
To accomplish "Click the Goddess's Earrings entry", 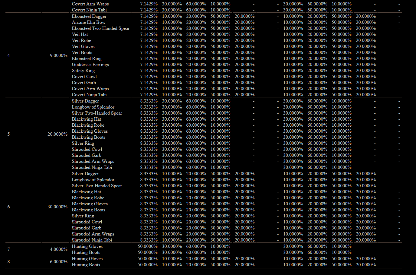I will 90,65.
